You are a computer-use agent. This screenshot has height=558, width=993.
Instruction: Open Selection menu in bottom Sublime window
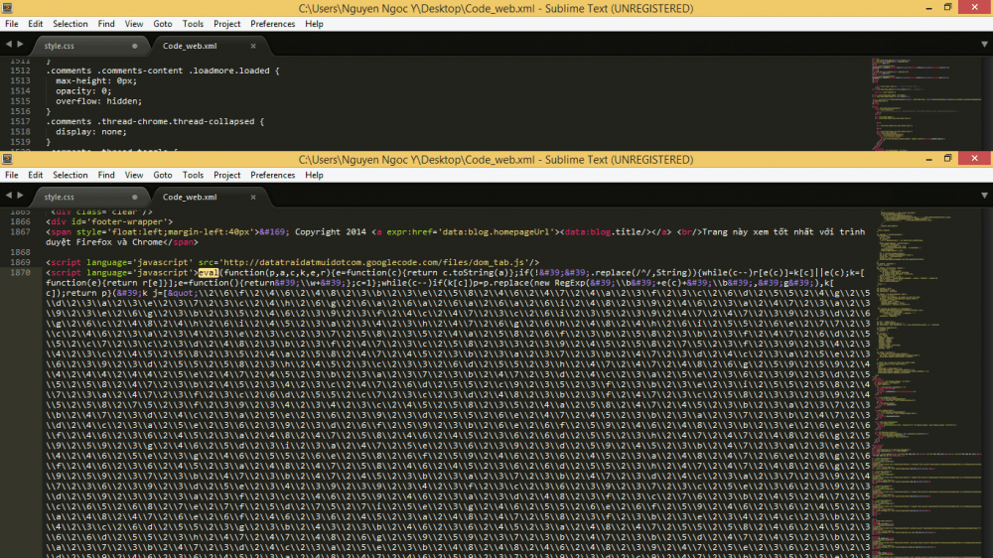(x=70, y=176)
